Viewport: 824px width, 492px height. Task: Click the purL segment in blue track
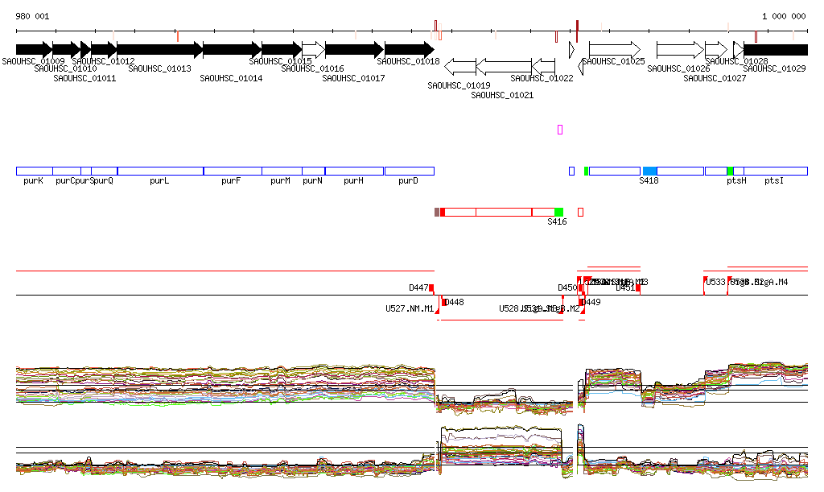(160, 172)
